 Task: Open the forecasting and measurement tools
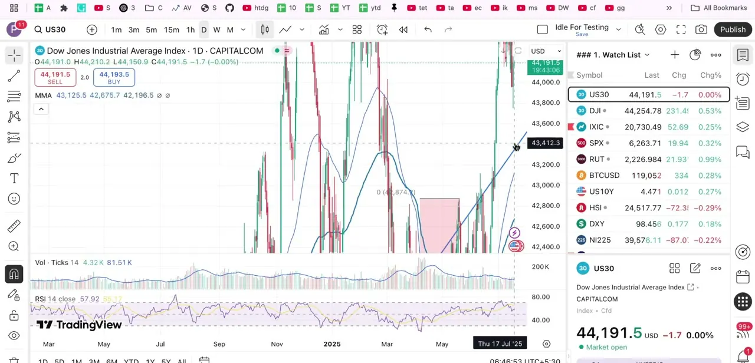(14, 137)
